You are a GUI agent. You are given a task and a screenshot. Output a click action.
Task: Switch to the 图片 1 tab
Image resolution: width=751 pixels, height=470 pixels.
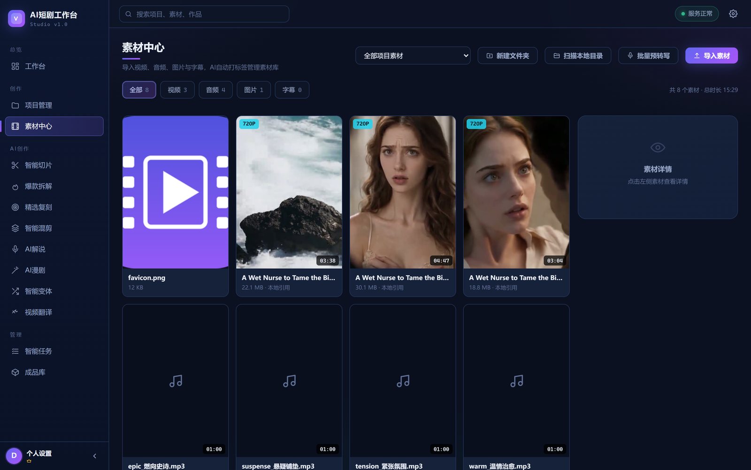coord(253,90)
